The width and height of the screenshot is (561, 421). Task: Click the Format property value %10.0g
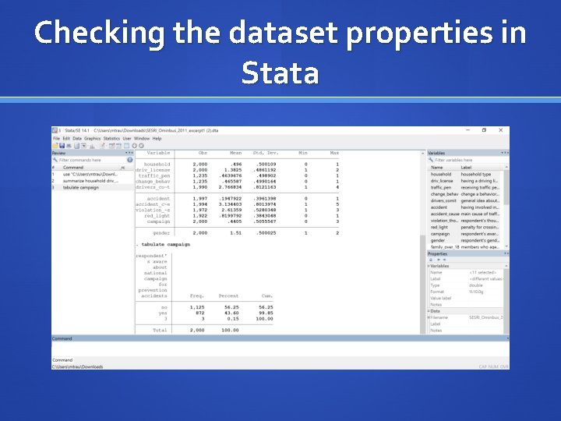point(476,292)
